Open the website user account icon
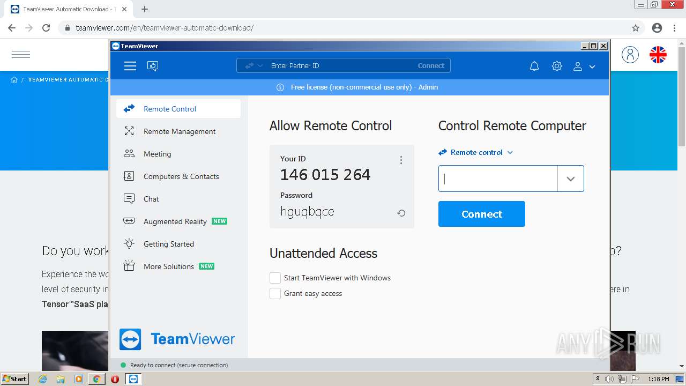This screenshot has height=386, width=686. (630, 54)
